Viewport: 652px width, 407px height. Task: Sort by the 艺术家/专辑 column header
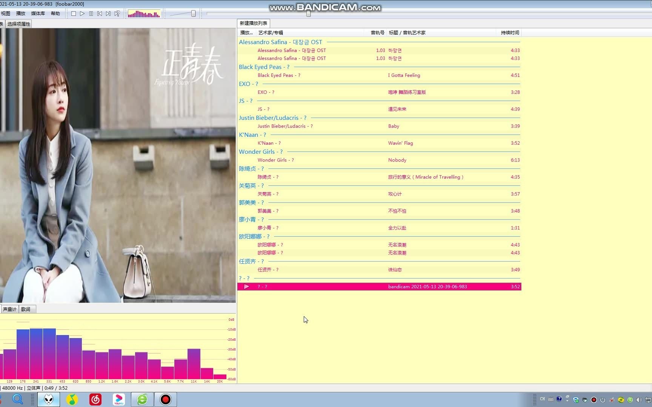click(309, 33)
